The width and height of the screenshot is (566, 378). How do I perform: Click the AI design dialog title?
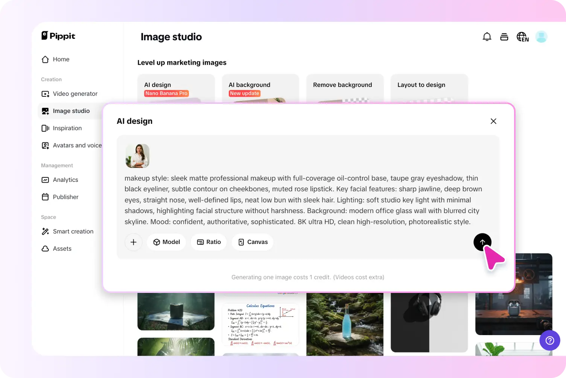click(135, 121)
